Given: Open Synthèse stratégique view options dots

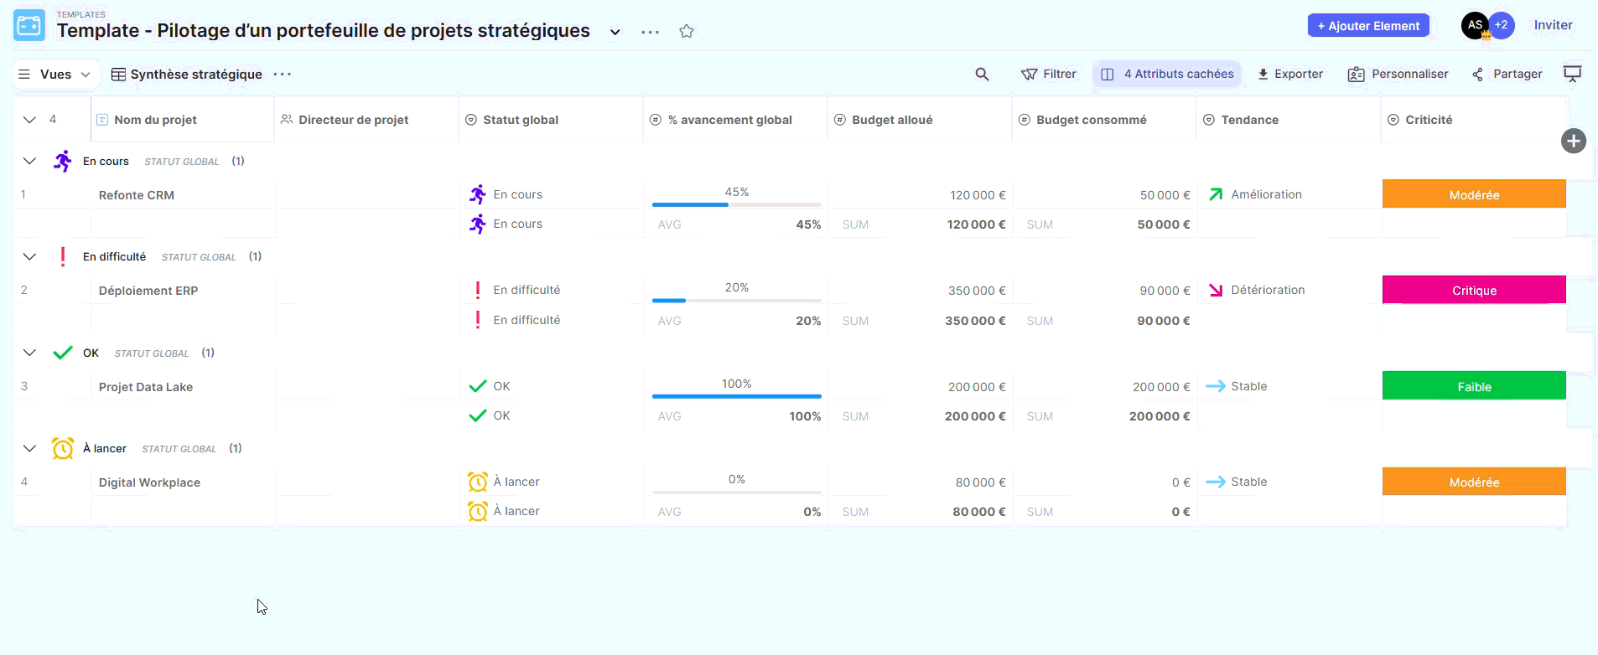Looking at the screenshot, I should coord(283,75).
